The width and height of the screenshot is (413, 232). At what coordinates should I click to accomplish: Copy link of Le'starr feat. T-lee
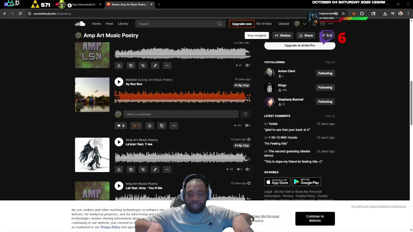[131, 169]
